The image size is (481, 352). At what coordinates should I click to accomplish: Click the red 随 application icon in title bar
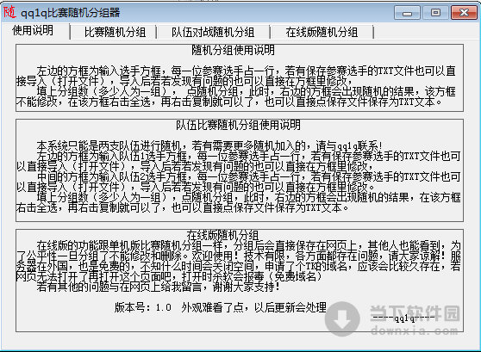9,12
